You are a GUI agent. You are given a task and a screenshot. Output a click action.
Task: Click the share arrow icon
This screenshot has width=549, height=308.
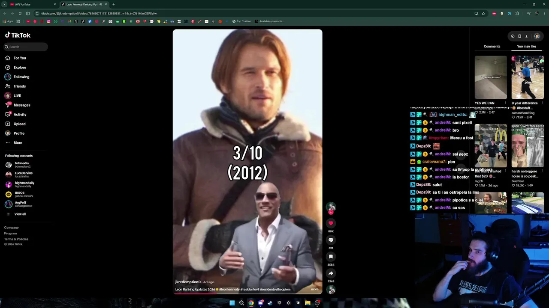(x=331, y=273)
